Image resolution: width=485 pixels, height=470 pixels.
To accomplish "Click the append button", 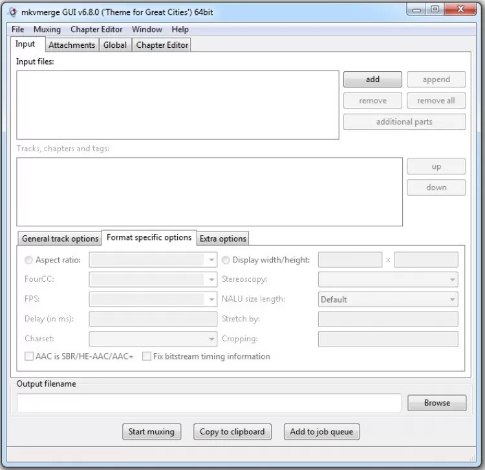I will click(436, 80).
